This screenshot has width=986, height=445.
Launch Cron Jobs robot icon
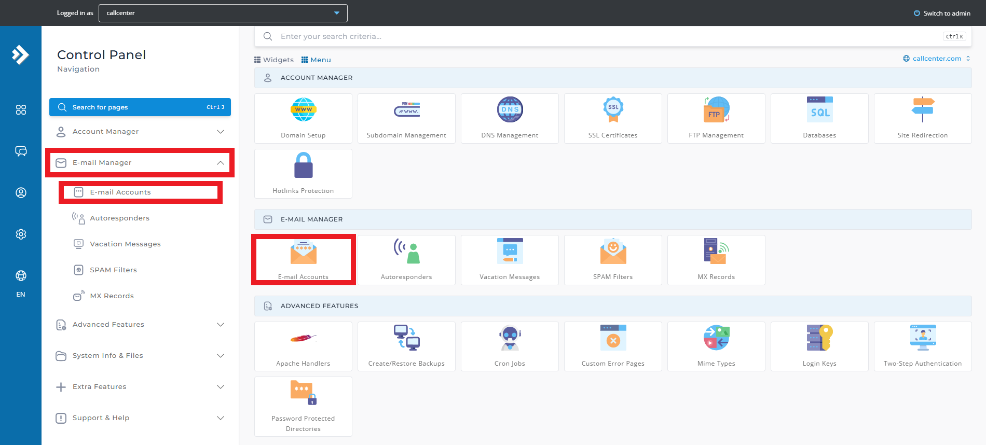[x=510, y=338]
